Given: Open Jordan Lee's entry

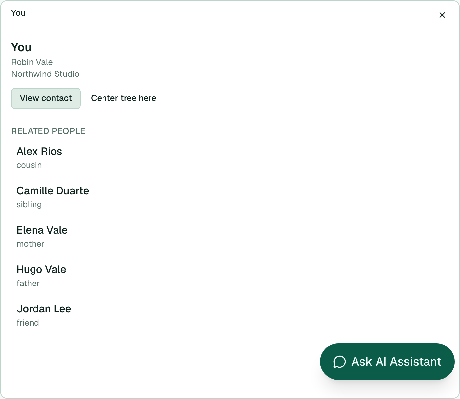Looking at the screenshot, I should click(230, 315).
